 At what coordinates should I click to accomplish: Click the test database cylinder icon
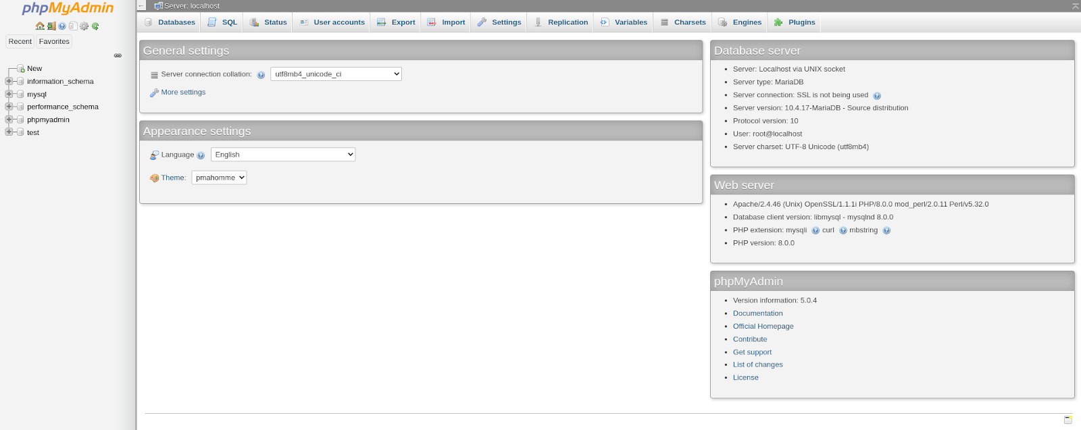pos(20,132)
